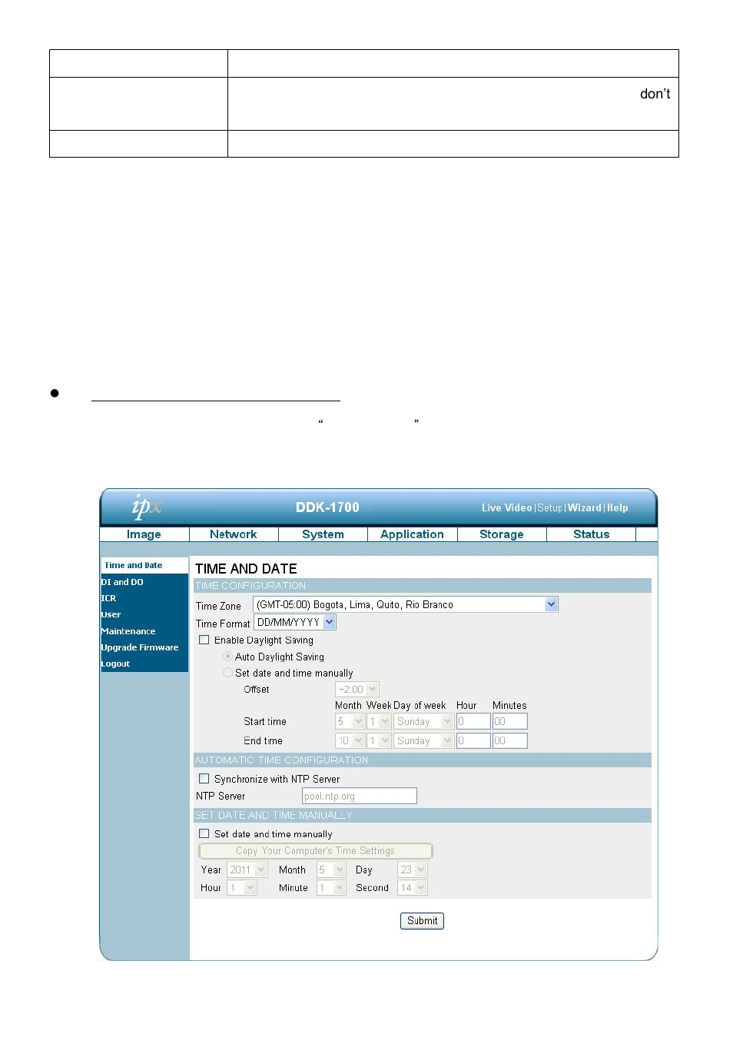The image size is (733, 1041).
Task: Click the Submit button
Action: pos(422,920)
